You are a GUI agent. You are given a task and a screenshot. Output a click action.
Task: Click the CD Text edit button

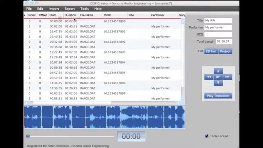211,51
